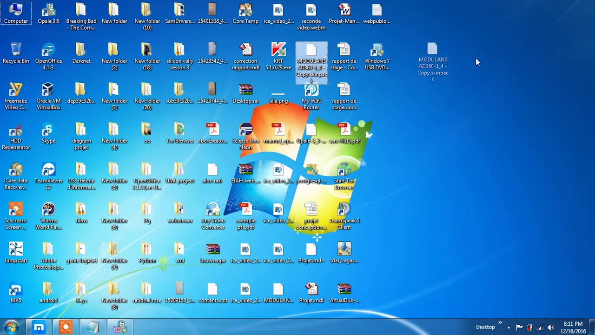Viewport: 595px width, 335px height.
Task: Select the UML project folder
Action: point(180,174)
